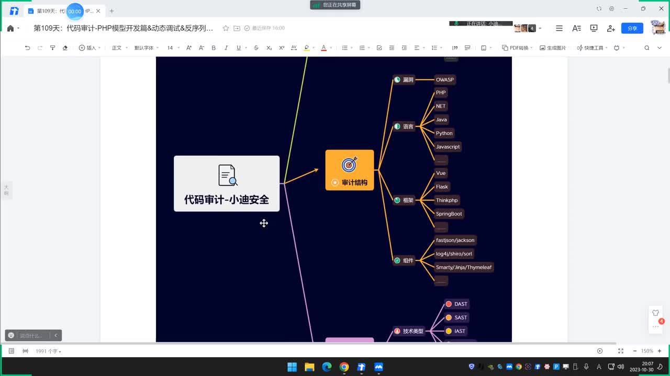Click the add collaborator person icon
The image size is (670, 376).
coord(611,28)
